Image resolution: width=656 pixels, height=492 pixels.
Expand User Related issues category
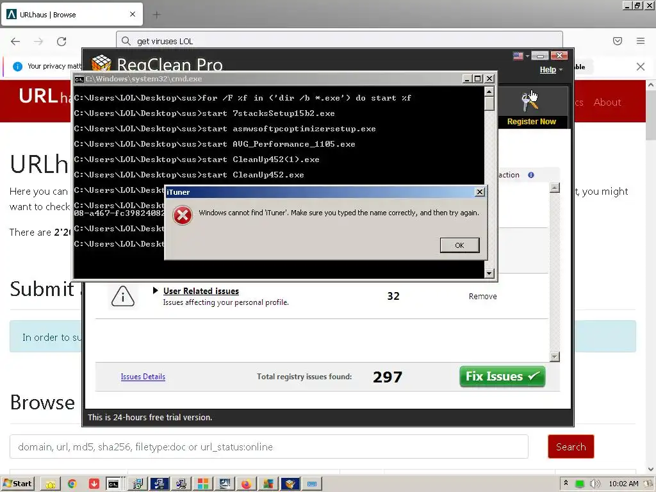click(x=155, y=290)
